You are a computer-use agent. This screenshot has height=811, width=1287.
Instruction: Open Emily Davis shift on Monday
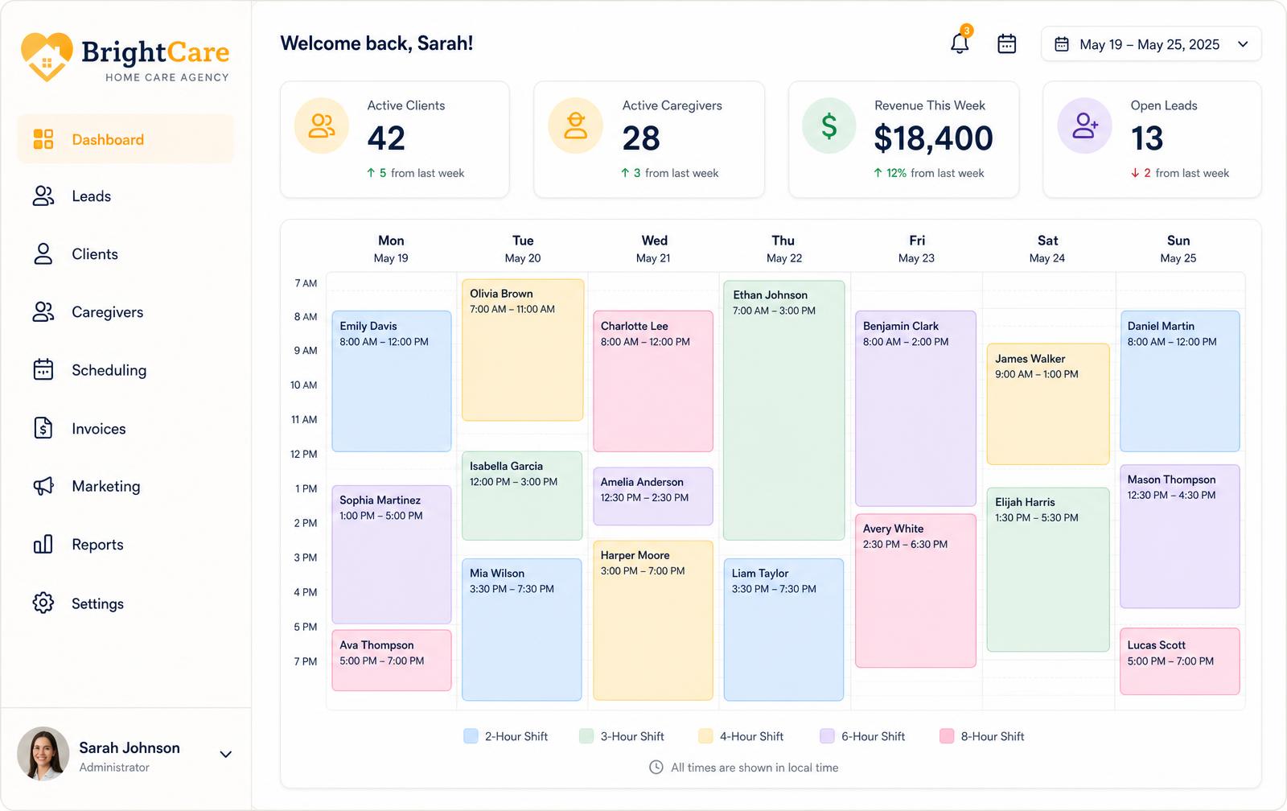392,381
